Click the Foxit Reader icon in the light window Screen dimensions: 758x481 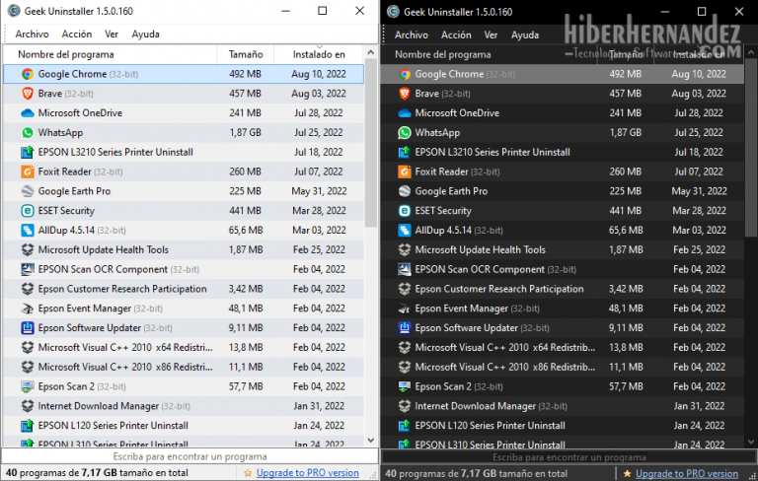coord(27,172)
